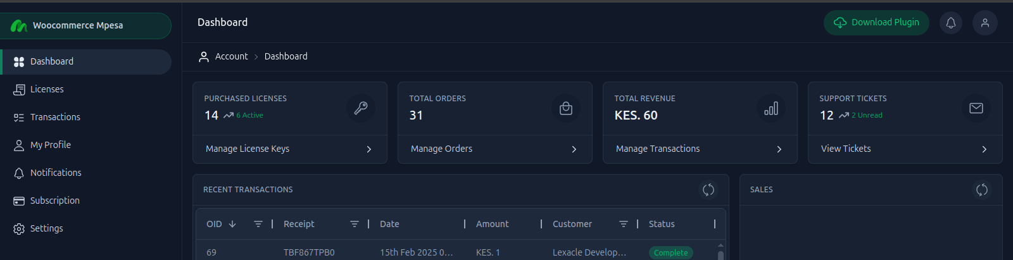1013x260 pixels.
Task: Click the KES. 1 amount cell
Action: [488, 252]
